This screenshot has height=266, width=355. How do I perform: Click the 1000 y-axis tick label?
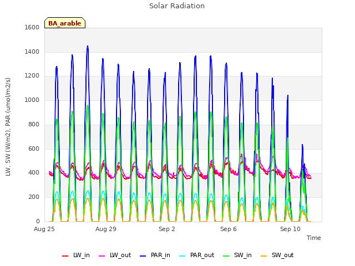click(32, 100)
